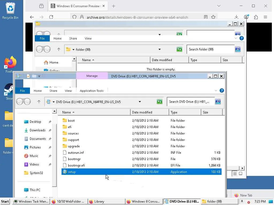The height and width of the screenshot is (205, 274).
Task: Show hidden system tray icons chevron
Action: click(x=242, y=201)
